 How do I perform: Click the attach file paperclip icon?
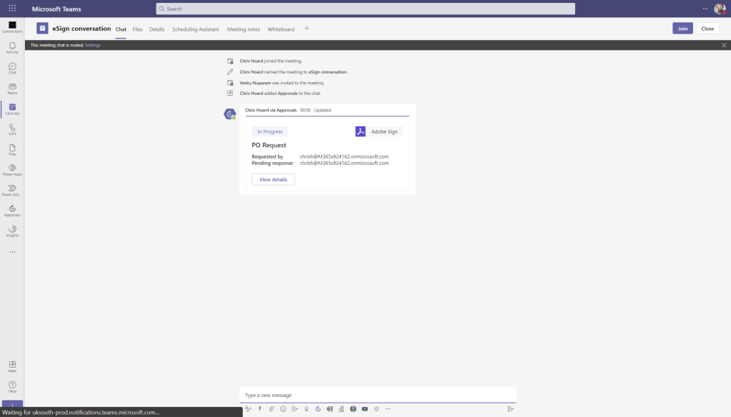pyautogui.click(x=272, y=409)
